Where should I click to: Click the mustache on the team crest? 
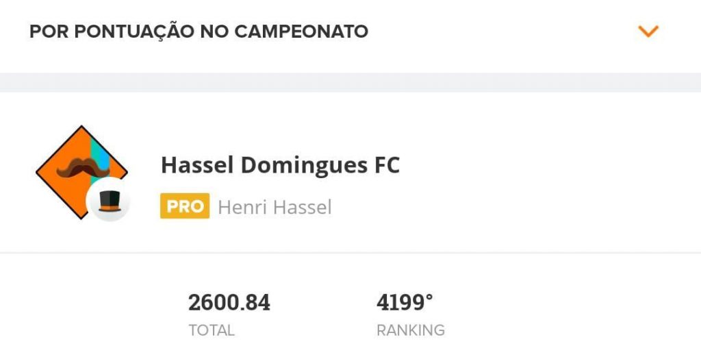[x=74, y=169]
